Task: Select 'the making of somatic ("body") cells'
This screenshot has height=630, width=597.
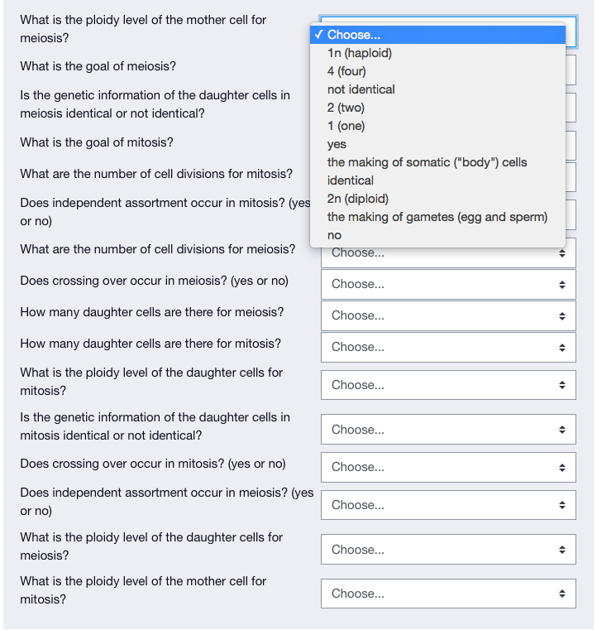Action: coord(437,162)
